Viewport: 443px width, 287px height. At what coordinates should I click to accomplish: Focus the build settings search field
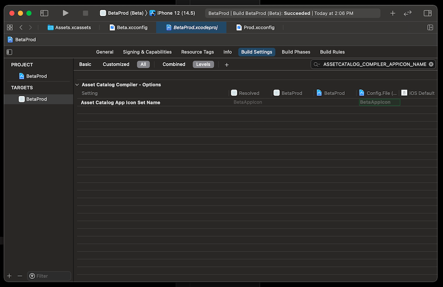(x=374, y=64)
